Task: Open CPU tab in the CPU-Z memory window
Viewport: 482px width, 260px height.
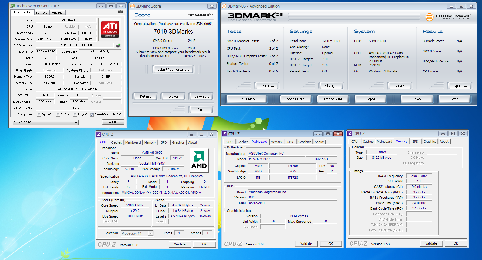Action: click(x=355, y=142)
